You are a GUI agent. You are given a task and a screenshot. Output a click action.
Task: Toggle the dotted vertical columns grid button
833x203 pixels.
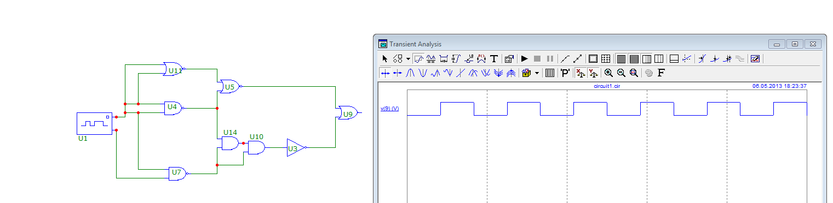click(659, 58)
